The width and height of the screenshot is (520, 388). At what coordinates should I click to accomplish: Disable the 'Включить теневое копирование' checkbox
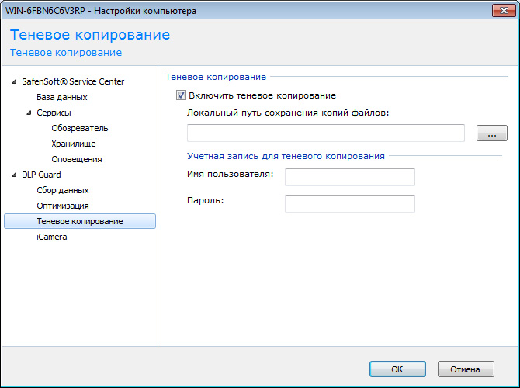(x=182, y=96)
